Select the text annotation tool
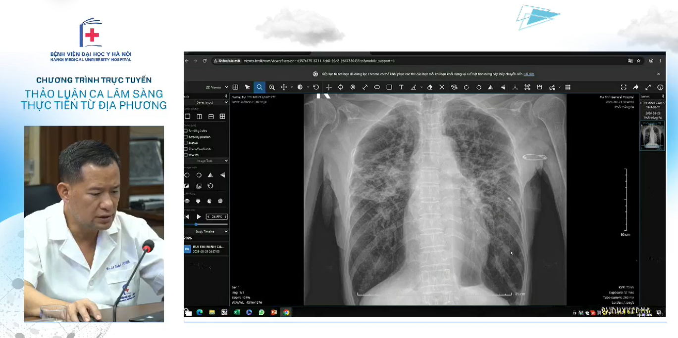 pos(401,87)
